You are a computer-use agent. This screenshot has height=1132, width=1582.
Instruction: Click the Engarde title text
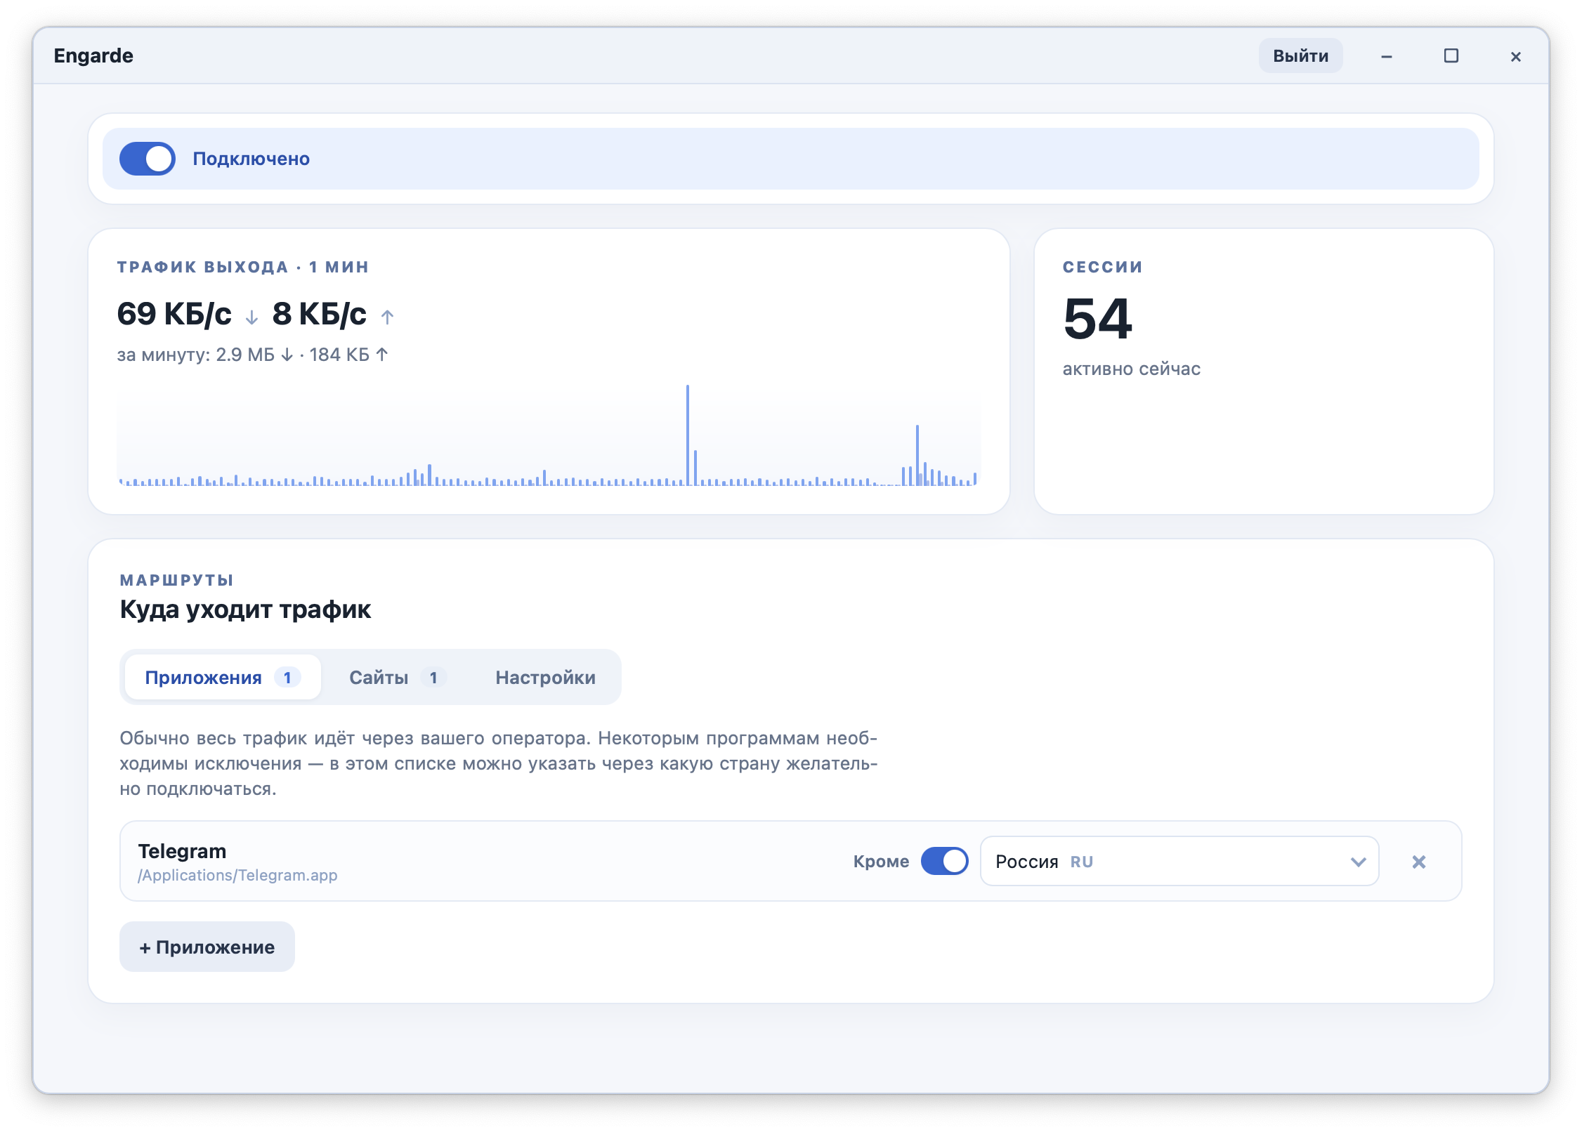click(x=93, y=55)
